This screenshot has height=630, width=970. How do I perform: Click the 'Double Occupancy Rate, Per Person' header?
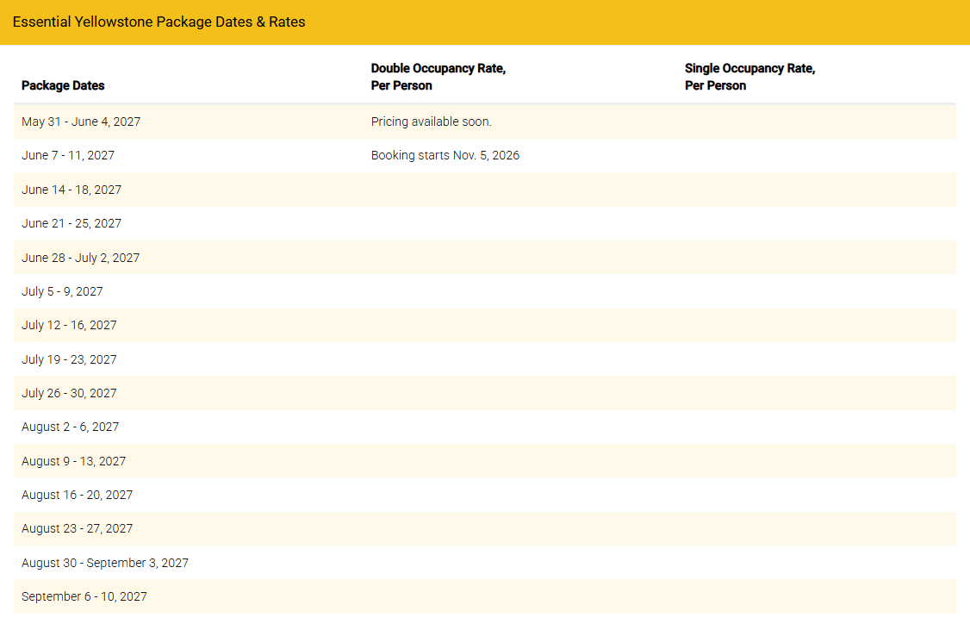(x=438, y=77)
